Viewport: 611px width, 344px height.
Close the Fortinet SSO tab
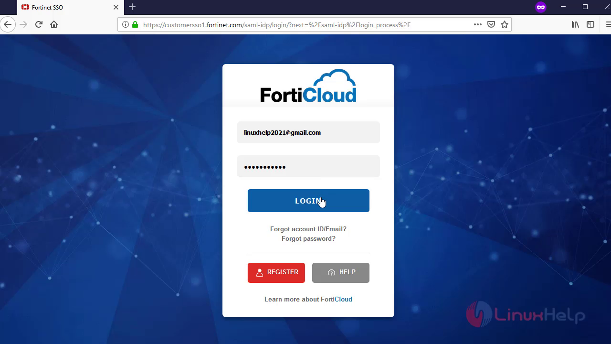pyautogui.click(x=116, y=7)
